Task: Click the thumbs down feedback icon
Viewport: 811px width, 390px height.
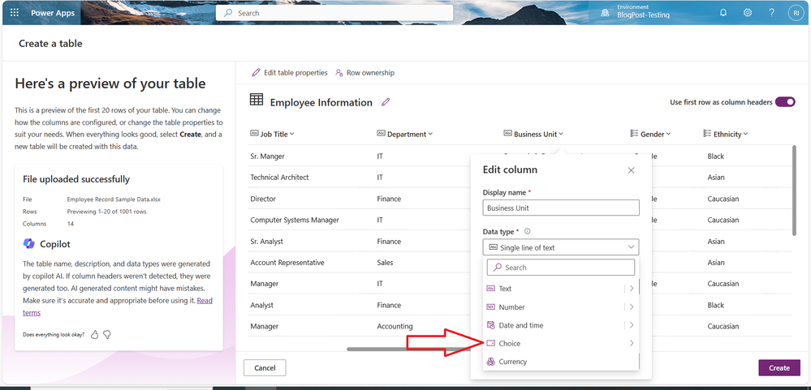Action: click(x=107, y=335)
